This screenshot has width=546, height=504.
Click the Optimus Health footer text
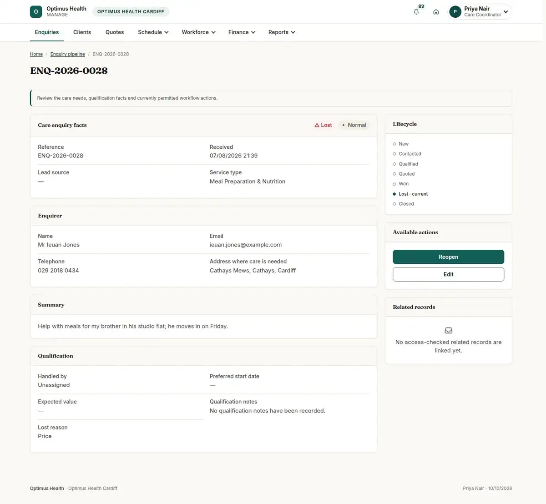[47, 489]
